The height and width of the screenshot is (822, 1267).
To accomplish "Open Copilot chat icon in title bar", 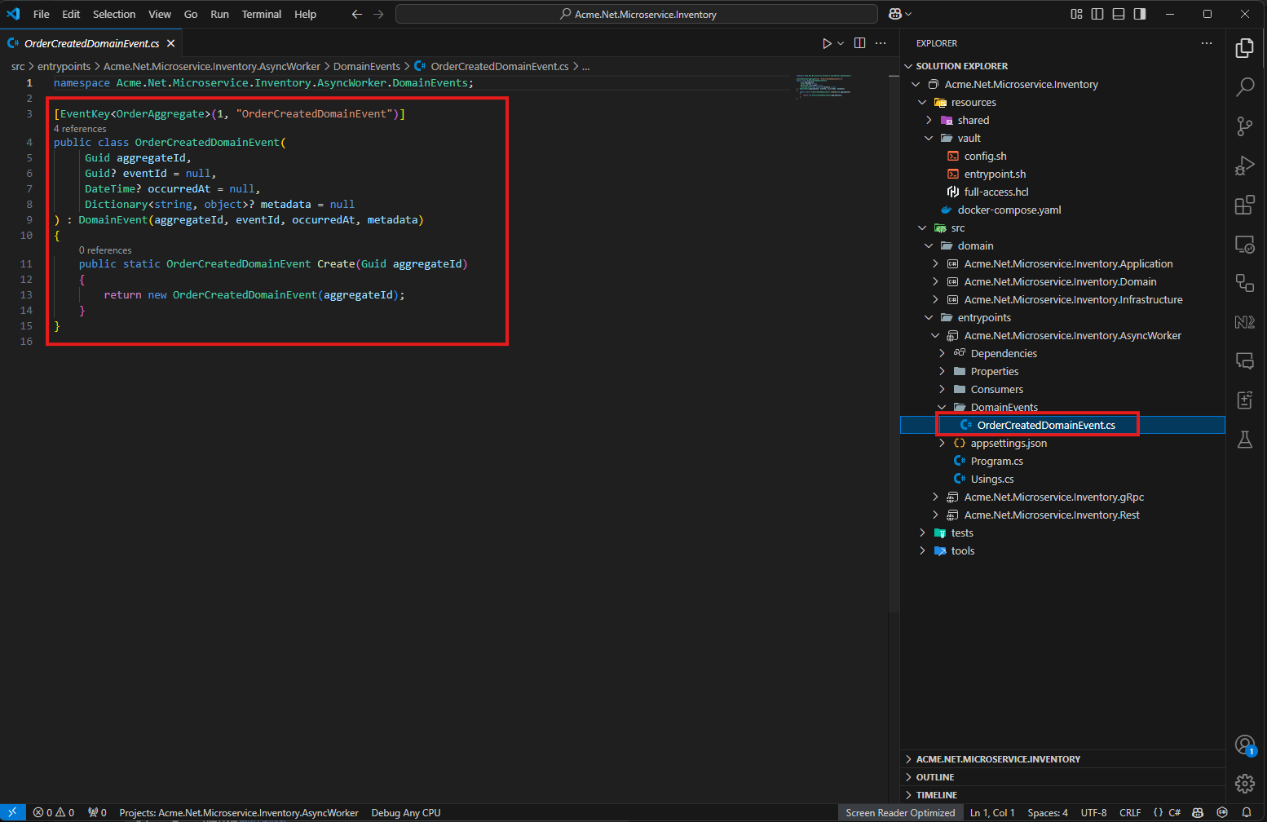I will coord(894,14).
